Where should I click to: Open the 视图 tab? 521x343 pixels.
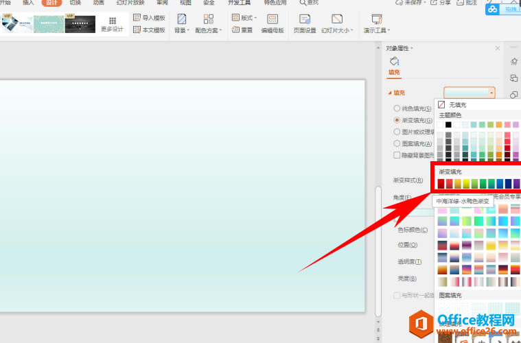(185, 2)
